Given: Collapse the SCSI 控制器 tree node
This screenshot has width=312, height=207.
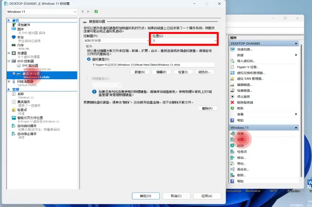Looking at the screenshot, I should click(9, 61).
